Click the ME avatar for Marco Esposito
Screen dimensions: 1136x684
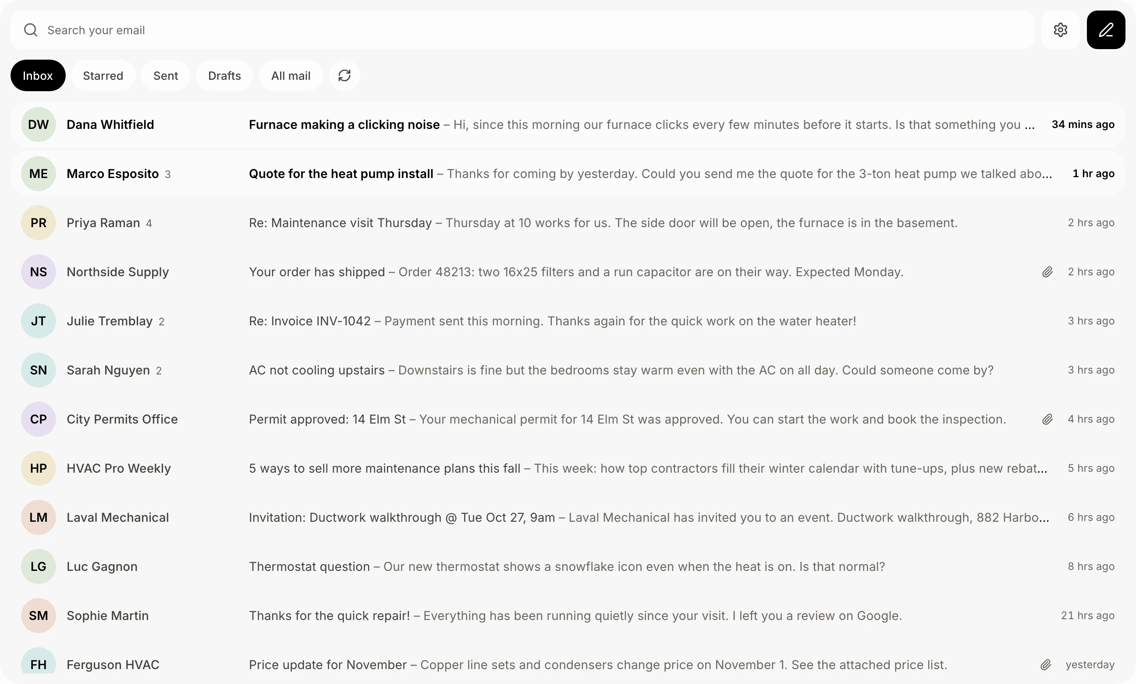click(38, 174)
